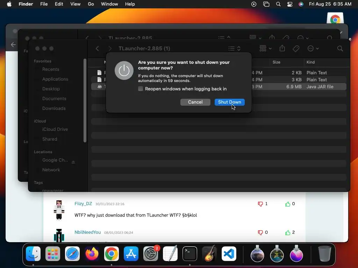Click the Tag icon in the front Finder toolbar
The image size is (358, 268).
click(296, 48)
